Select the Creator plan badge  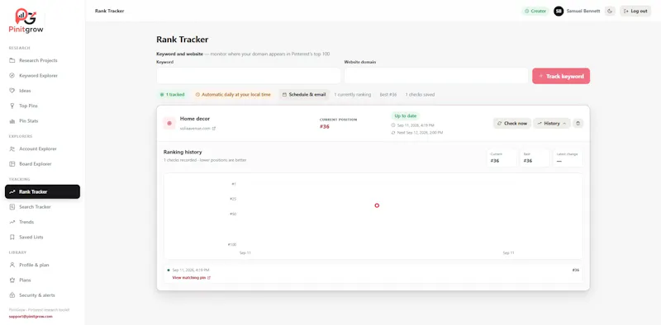535,11
